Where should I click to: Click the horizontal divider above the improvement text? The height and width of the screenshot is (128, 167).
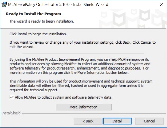click(x=83, y=53)
